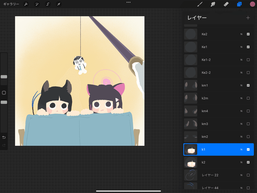The width and height of the screenshot is (257, 193).
Task: Adjust the brush size slider handle
Action: coord(4,77)
